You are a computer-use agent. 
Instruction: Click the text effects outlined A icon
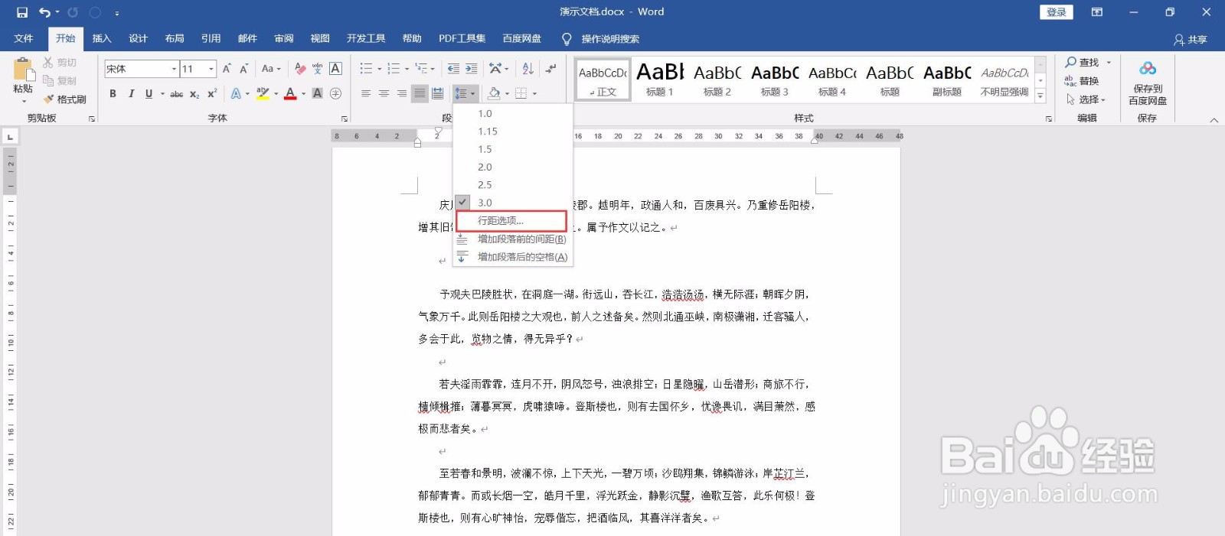point(236,93)
